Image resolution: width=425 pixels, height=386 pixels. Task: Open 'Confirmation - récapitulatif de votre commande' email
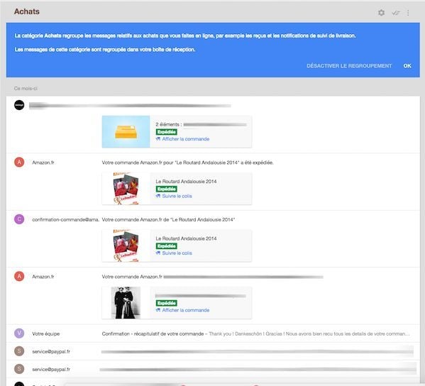coord(153,333)
